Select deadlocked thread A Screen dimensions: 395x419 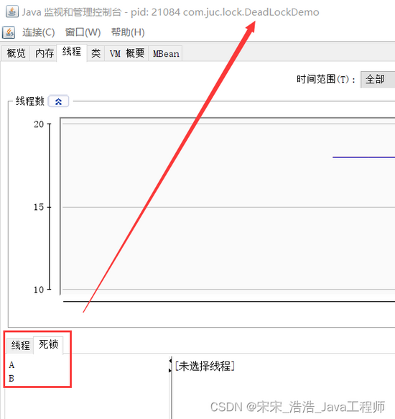(x=11, y=365)
